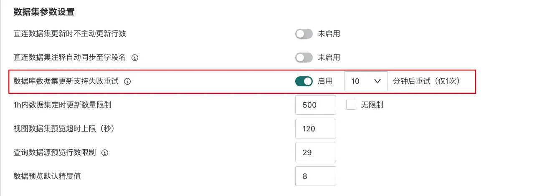Click the 直连数据集注释自动同步至字段名 label text
This screenshot has width=542, height=196.
tap(70, 58)
